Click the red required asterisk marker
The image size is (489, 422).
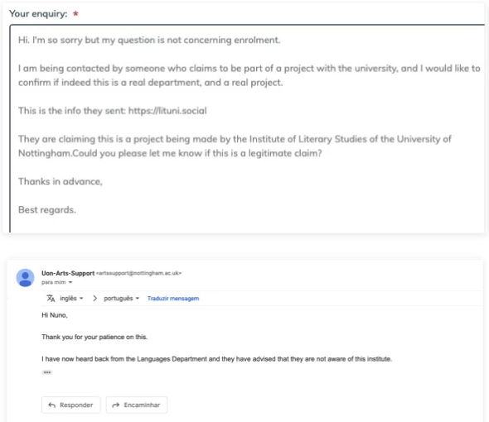[75, 13]
